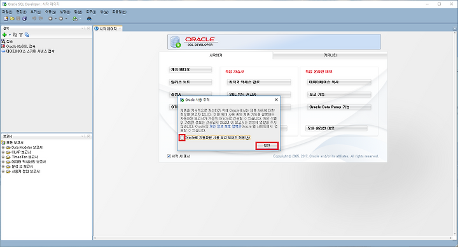Viewport: 458px width, 247px height.
Task: Open the New Connection dropdown arrow
Action: point(10,35)
